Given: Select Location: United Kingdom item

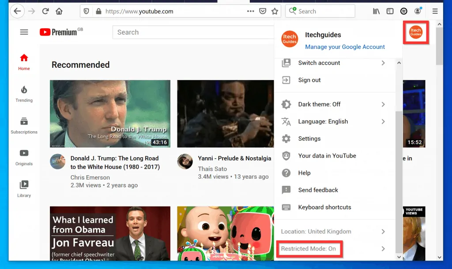Looking at the screenshot, I should click(x=335, y=232).
